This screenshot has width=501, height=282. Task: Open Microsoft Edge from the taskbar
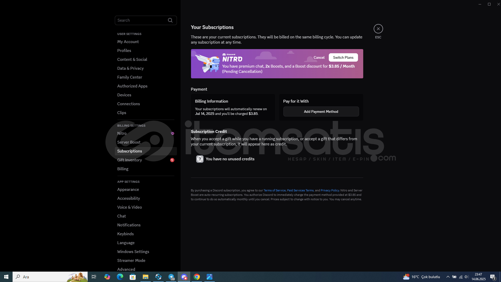click(120, 277)
